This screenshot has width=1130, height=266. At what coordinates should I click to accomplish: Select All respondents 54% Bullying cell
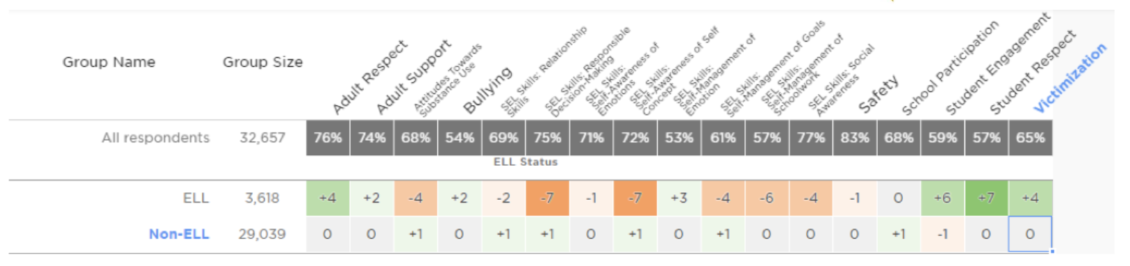(460, 138)
